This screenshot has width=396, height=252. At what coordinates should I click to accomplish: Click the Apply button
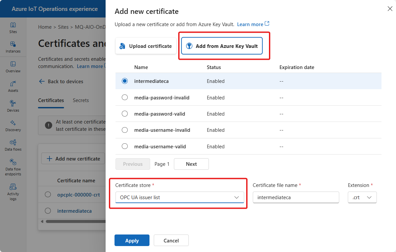[132, 240]
